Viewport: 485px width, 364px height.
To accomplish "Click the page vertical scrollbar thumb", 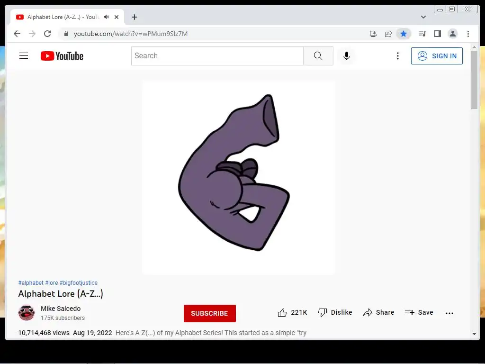I will [x=474, y=80].
